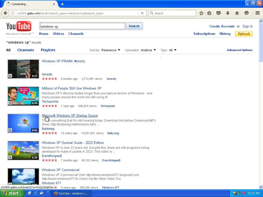Screen dimensions: 263x197
Task: Bookmark this page with the star icon
Action: point(201,13)
